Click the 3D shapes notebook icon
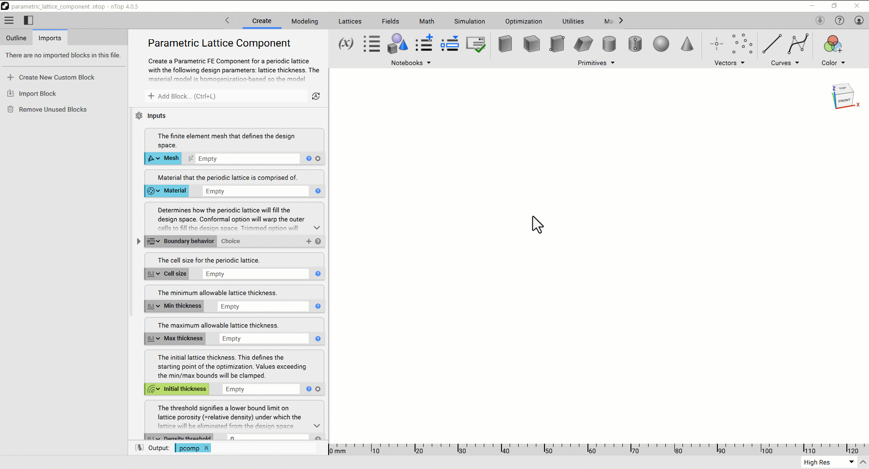This screenshot has height=469, width=869. pyautogui.click(x=397, y=44)
